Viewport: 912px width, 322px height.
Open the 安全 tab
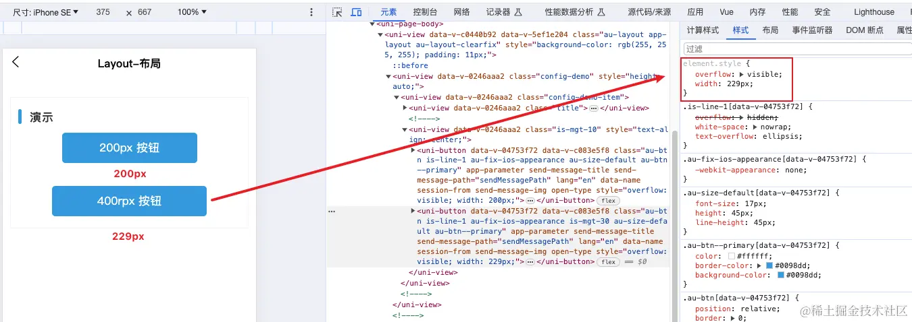(822, 12)
